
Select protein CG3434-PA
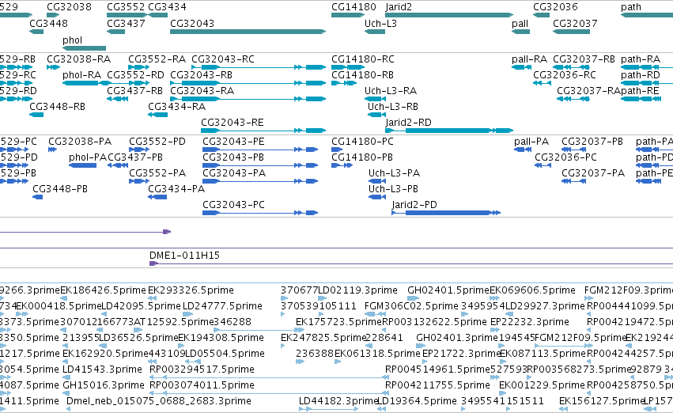pos(176,189)
